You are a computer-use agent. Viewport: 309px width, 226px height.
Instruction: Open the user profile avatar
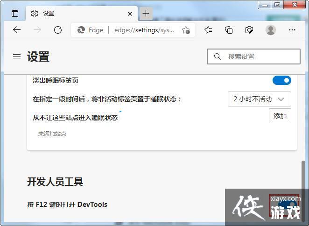(x=271, y=30)
